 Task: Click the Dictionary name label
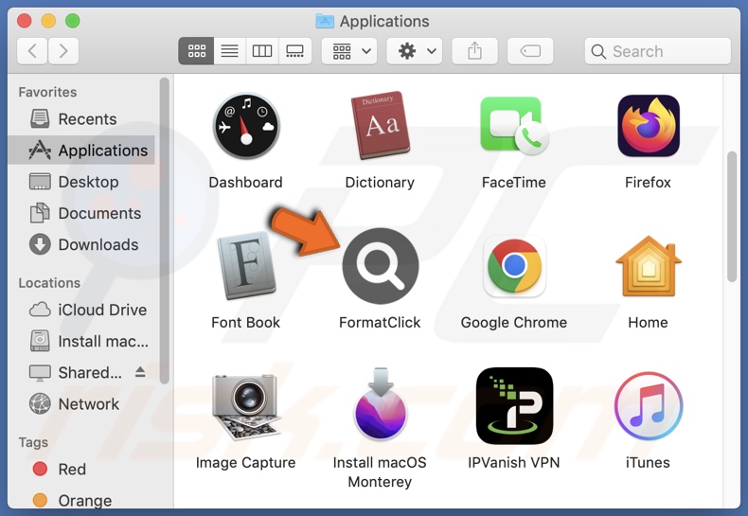point(380,183)
